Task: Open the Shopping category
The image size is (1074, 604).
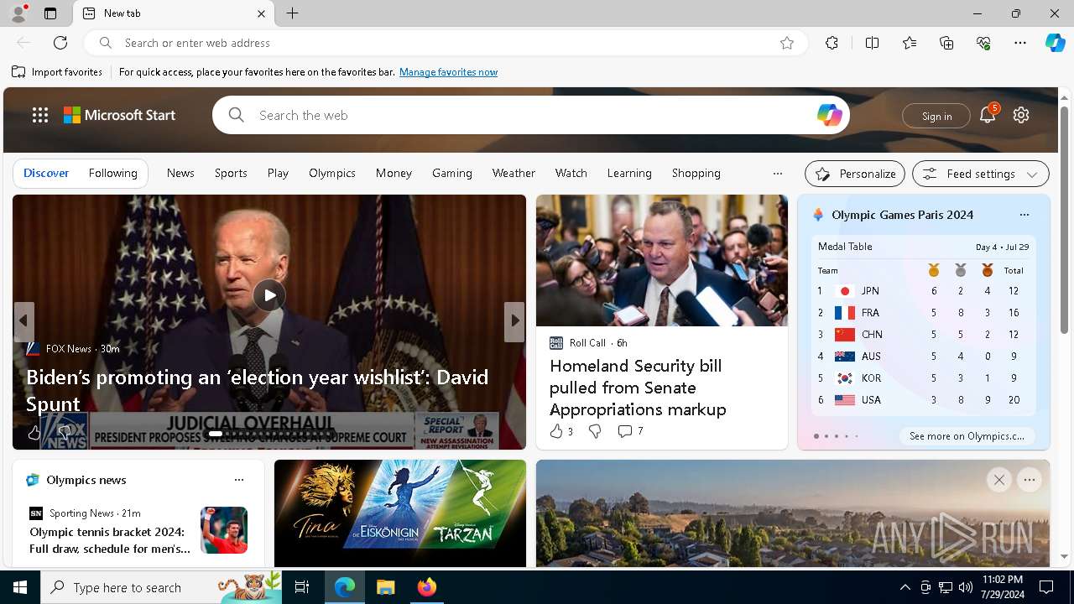Action: point(696,173)
